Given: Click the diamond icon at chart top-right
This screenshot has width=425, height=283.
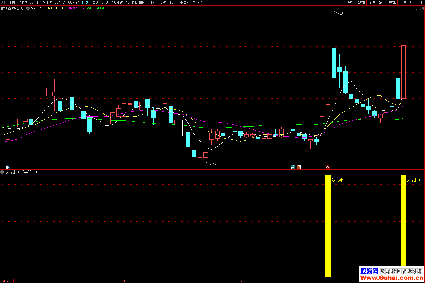Looking at the screenshot, I should pos(416,9).
